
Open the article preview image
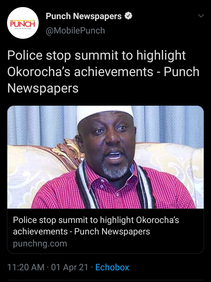click(105, 157)
